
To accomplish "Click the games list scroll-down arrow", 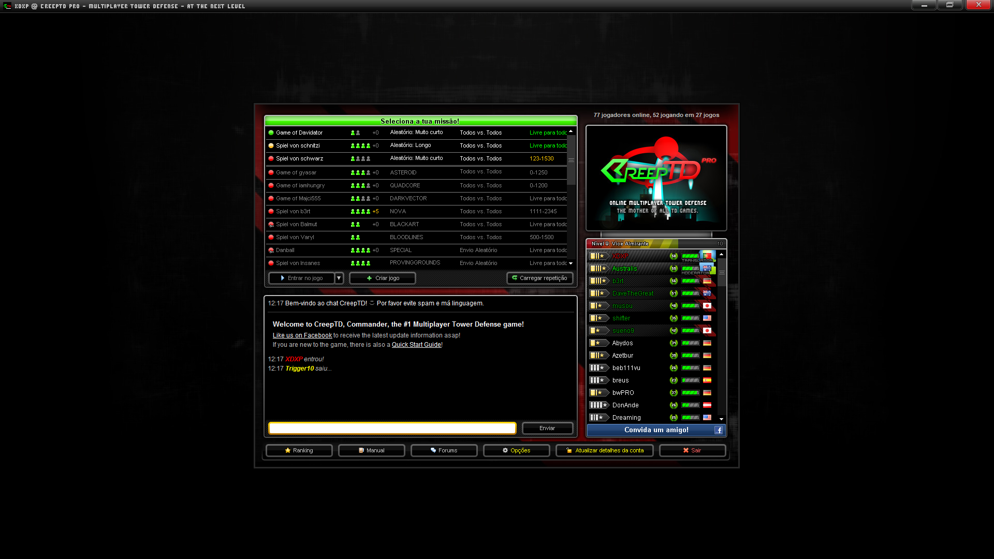I will click(571, 263).
